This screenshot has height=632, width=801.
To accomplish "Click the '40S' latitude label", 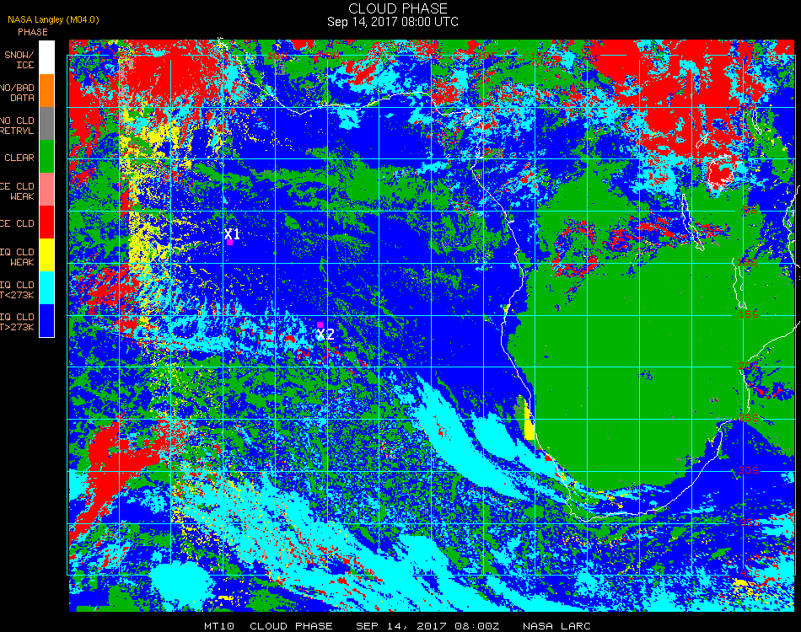I will coord(750,574).
